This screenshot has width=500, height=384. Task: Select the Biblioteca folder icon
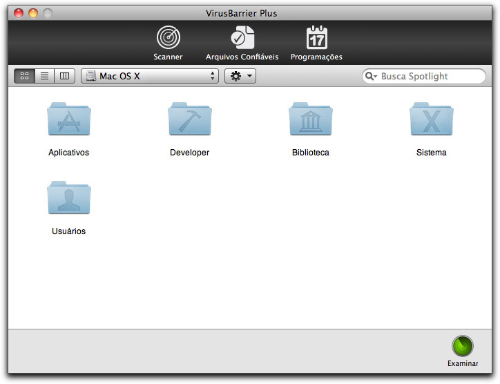(x=311, y=119)
